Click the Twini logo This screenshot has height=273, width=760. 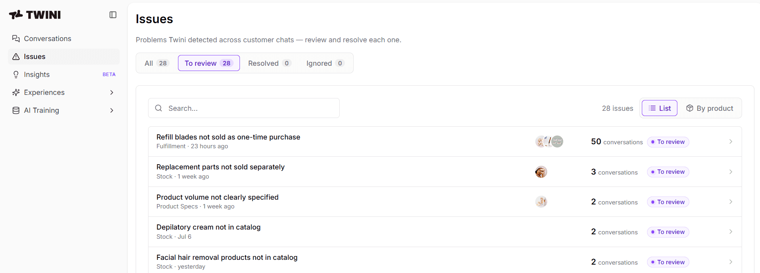[35, 15]
